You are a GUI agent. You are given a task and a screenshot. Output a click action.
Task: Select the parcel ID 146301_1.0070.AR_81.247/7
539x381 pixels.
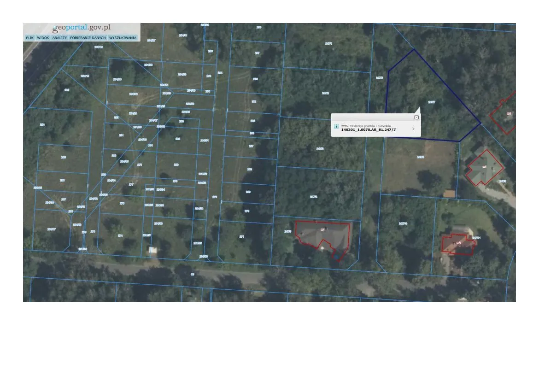coord(368,130)
